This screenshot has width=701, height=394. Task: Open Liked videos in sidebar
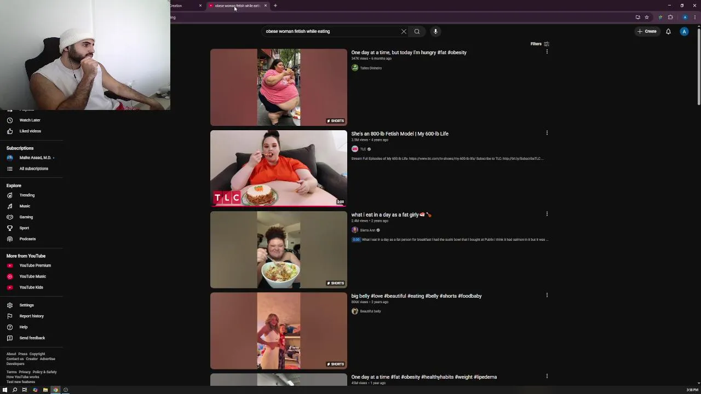pyautogui.click(x=31, y=131)
